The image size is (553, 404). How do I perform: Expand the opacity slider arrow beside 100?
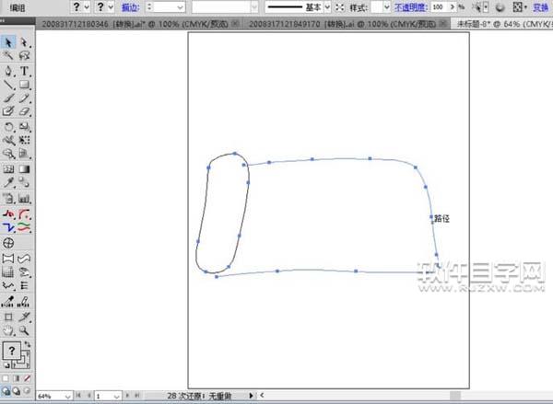coord(453,7)
